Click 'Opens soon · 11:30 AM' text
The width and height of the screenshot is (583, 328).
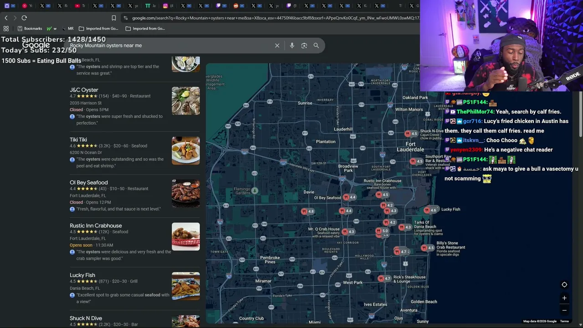pos(91,245)
